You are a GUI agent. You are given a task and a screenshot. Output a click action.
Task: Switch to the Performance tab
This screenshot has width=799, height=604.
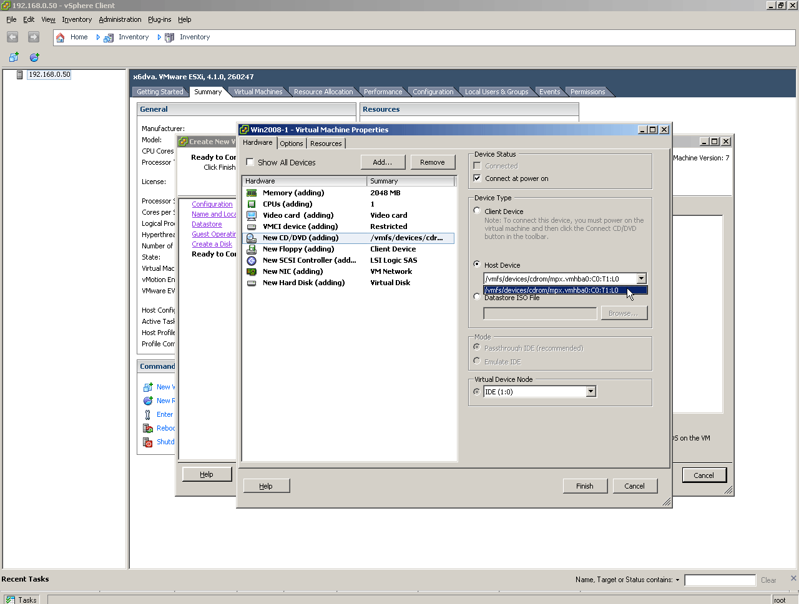pos(383,92)
